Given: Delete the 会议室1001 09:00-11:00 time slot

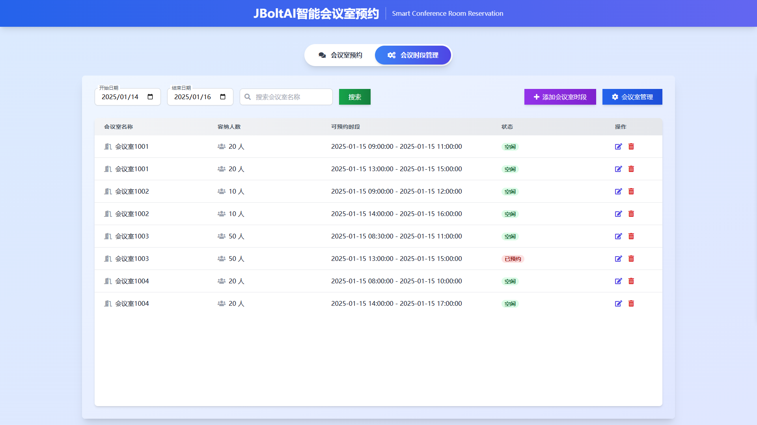Looking at the screenshot, I should (631, 146).
